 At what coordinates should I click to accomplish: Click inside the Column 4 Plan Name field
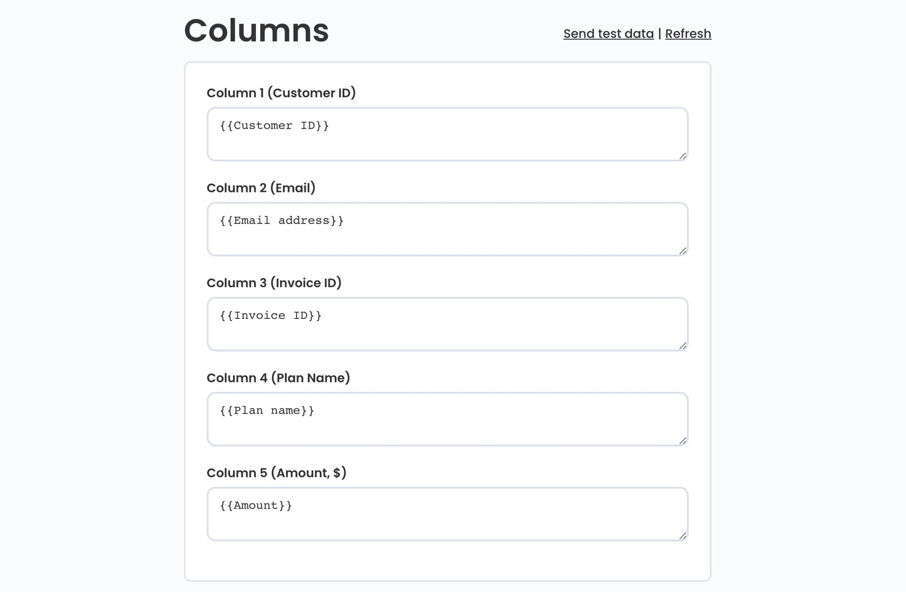(x=447, y=419)
